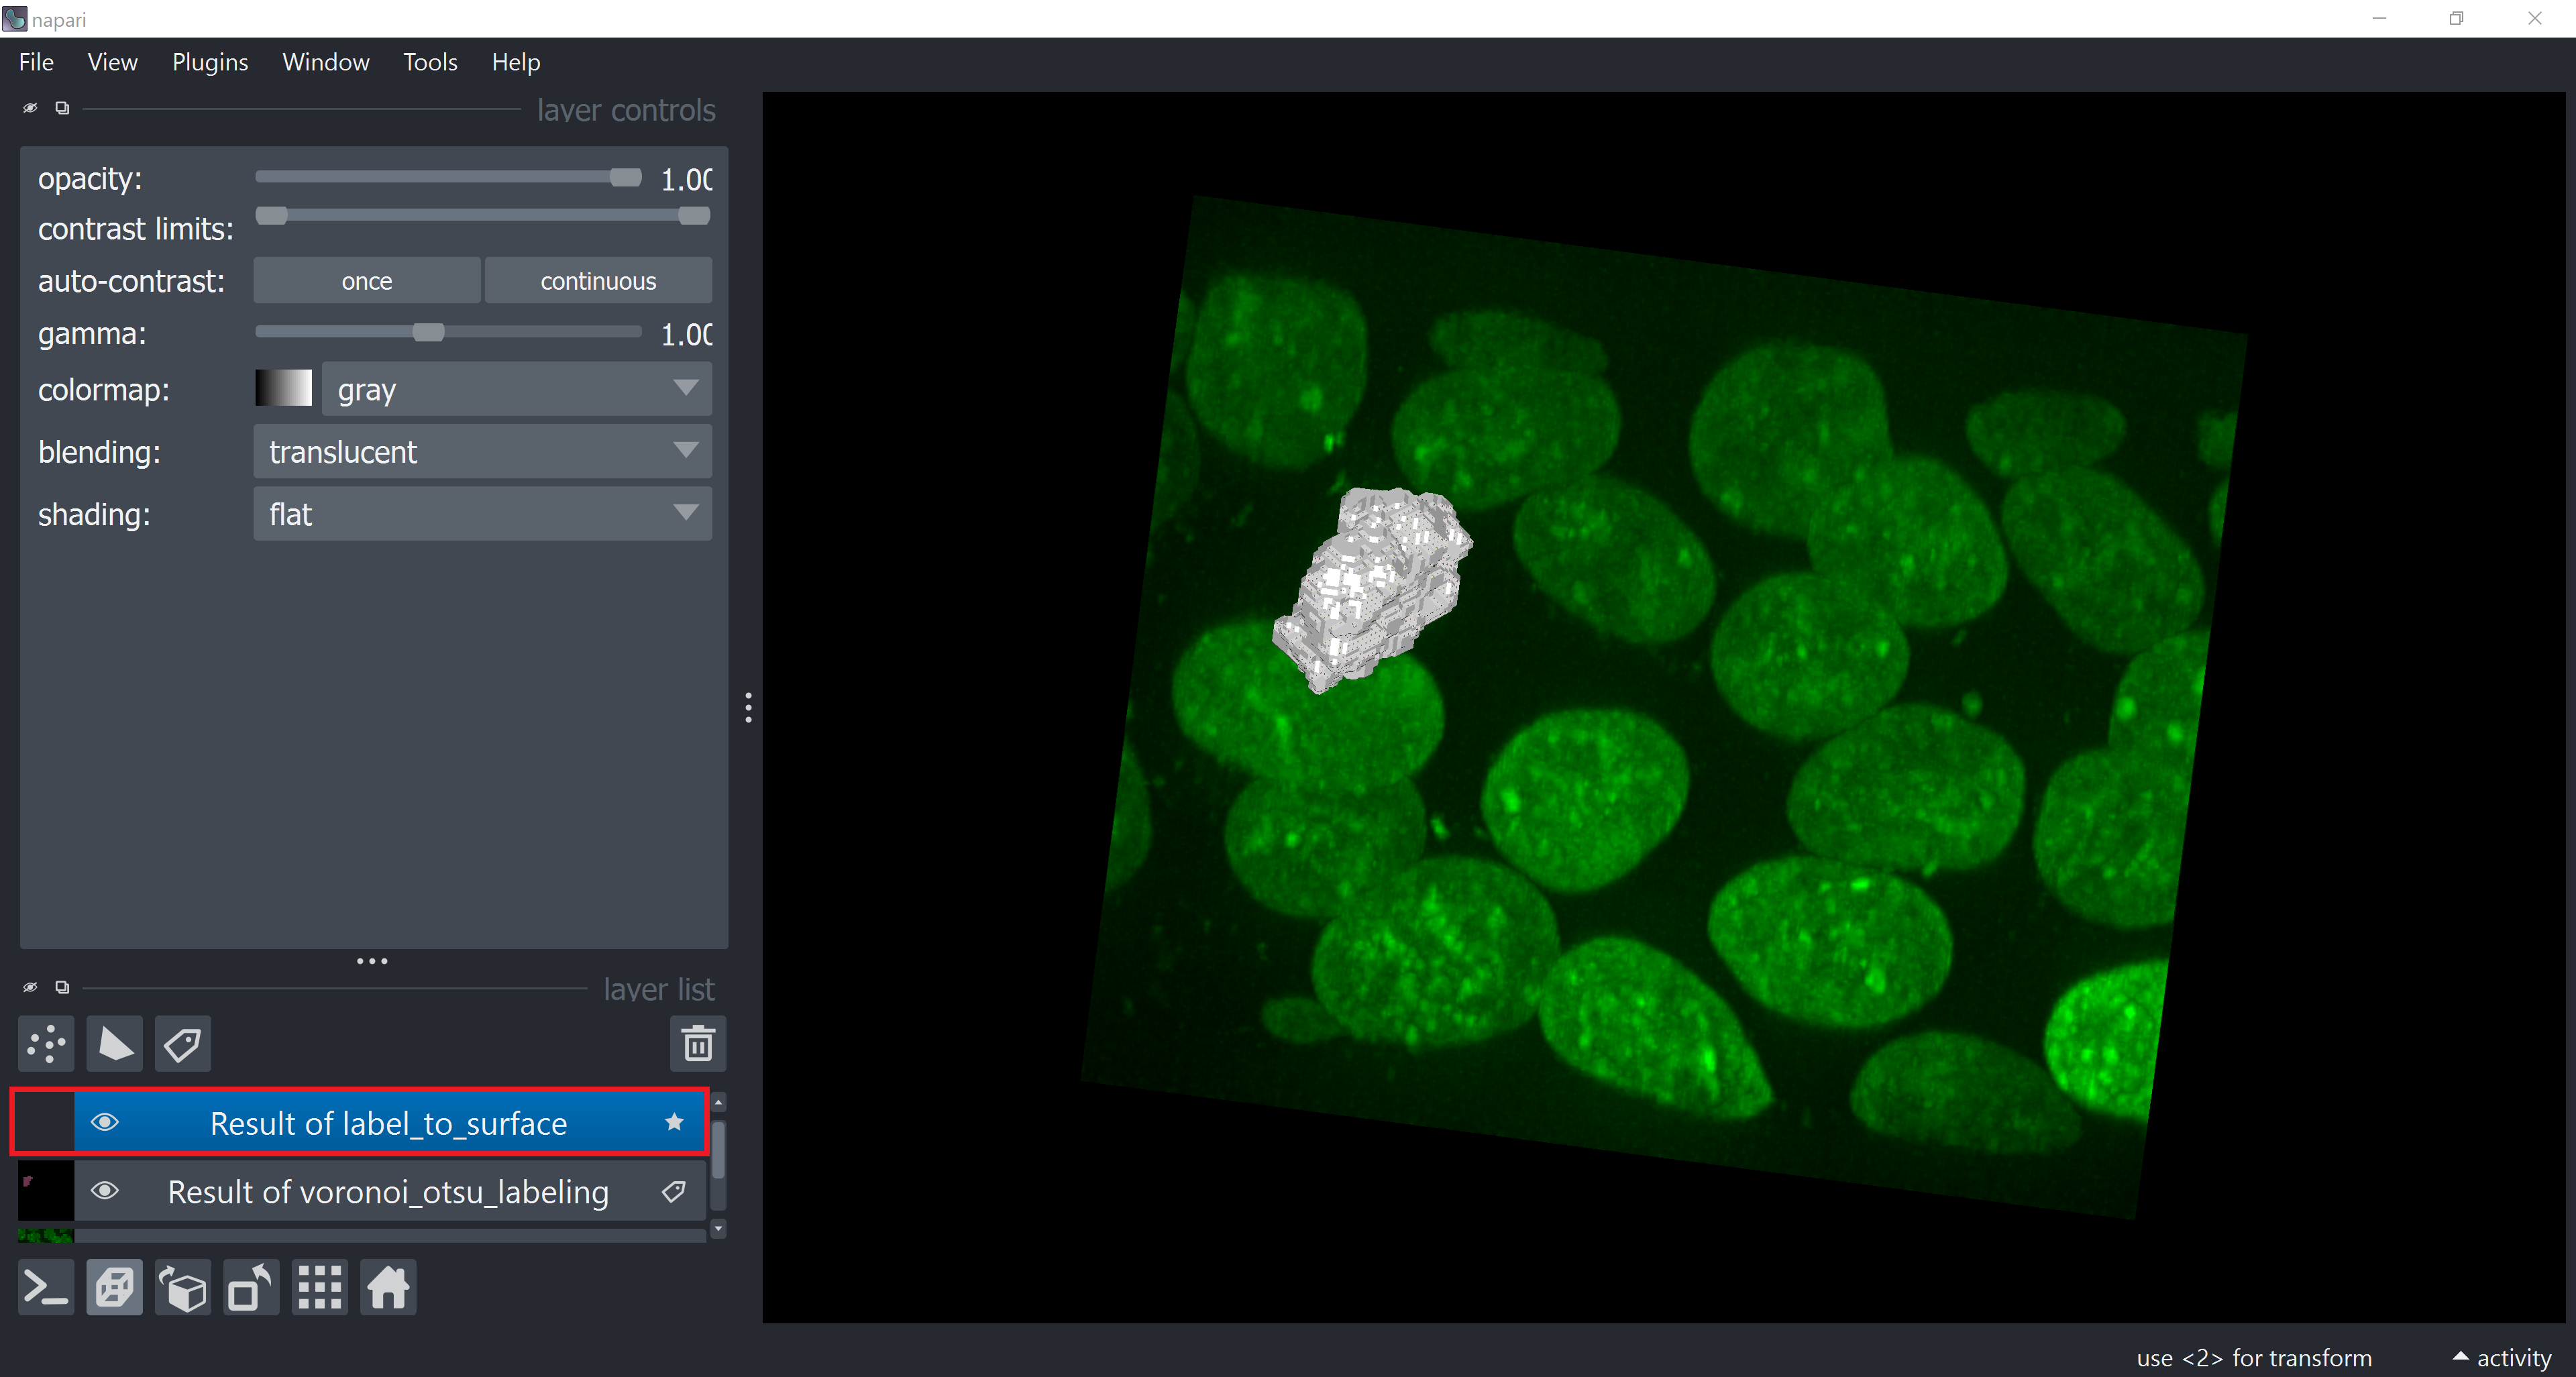Click the napari logo in title bar
The height and width of the screenshot is (1377, 2576).
tap(14, 18)
